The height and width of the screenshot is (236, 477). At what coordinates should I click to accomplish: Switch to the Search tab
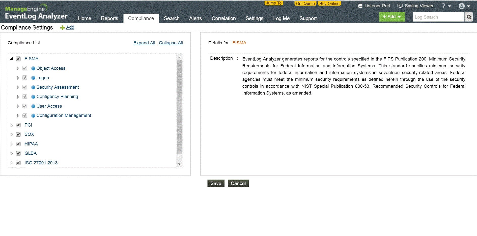[x=172, y=18]
